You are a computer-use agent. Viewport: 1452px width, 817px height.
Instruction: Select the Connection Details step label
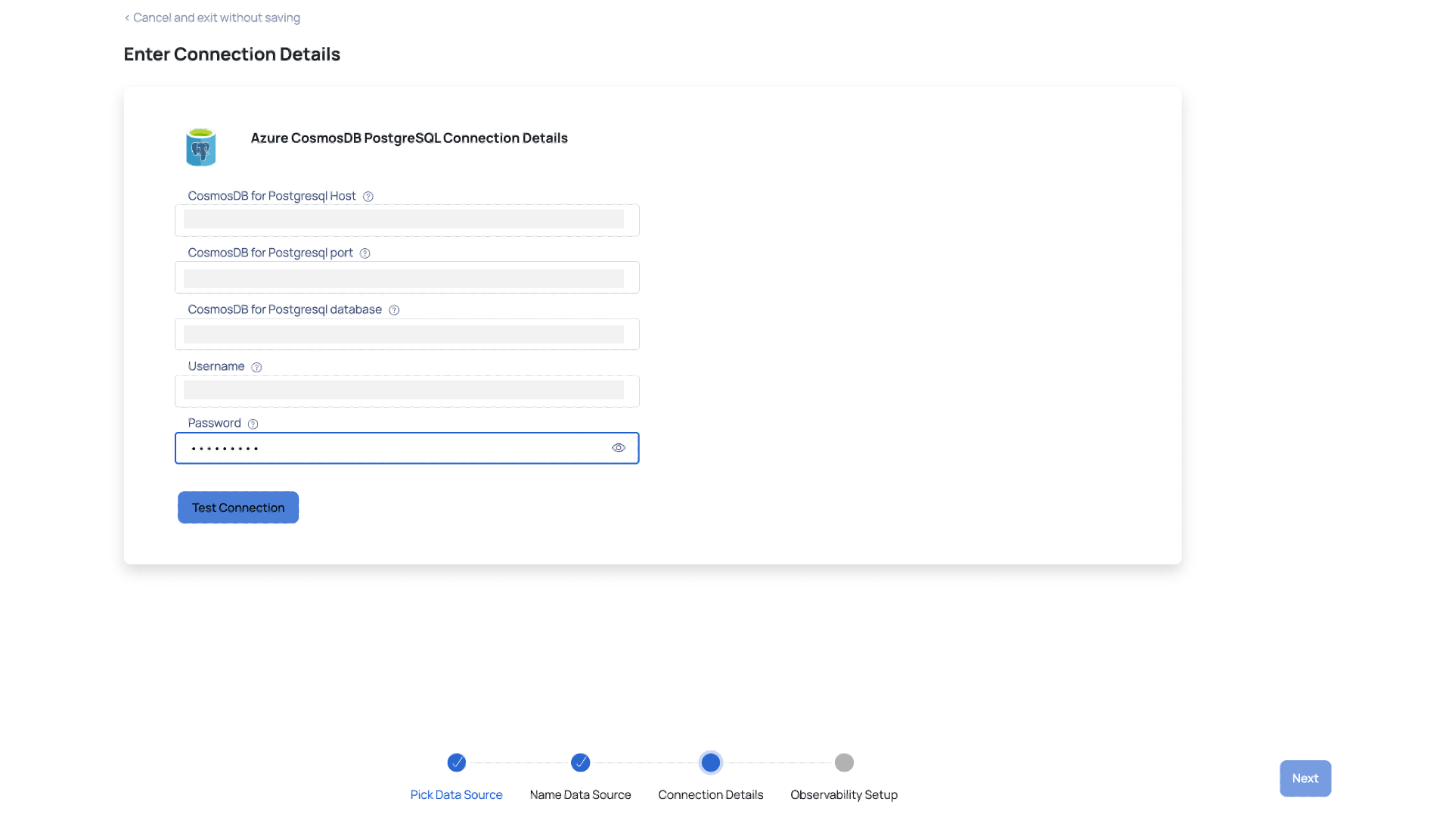(711, 794)
